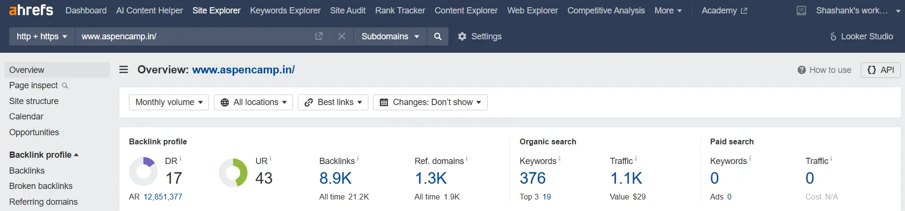Screen dimensions: 905x211
Task: Click the UR donut chart
Action: pyautogui.click(x=233, y=173)
